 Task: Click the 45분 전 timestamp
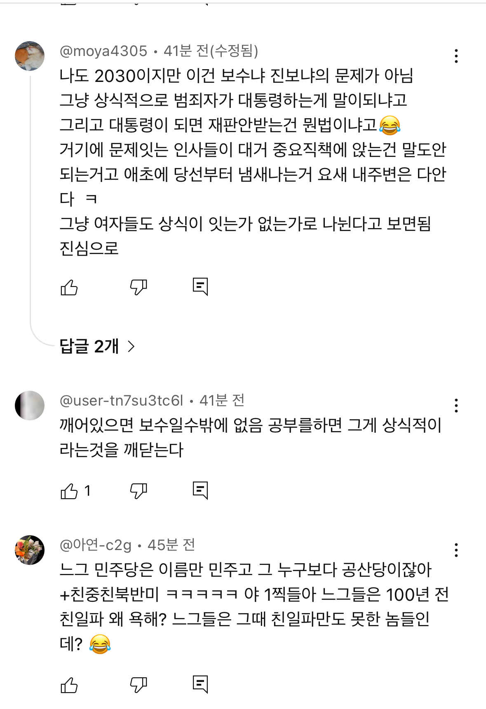click(171, 545)
